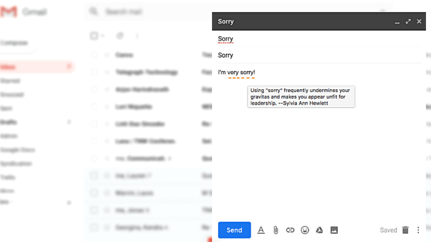
Task: Click the refresh icon above the mail list
Action: pyautogui.click(x=120, y=36)
